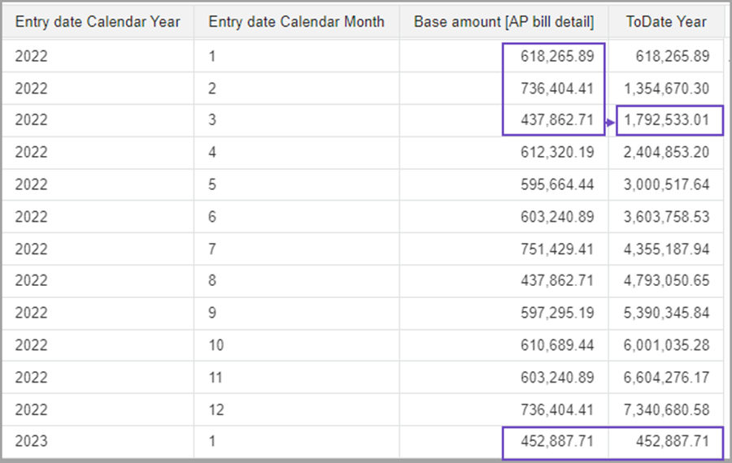Select the base amount 595,664.44 cell
Viewport: 732px width, 463px height.
[x=557, y=185]
